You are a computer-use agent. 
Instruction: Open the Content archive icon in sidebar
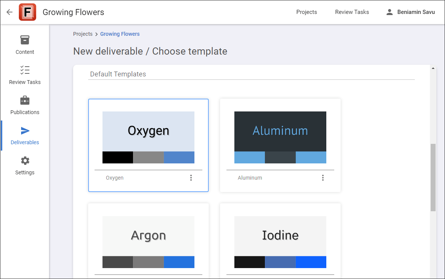pos(25,40)
